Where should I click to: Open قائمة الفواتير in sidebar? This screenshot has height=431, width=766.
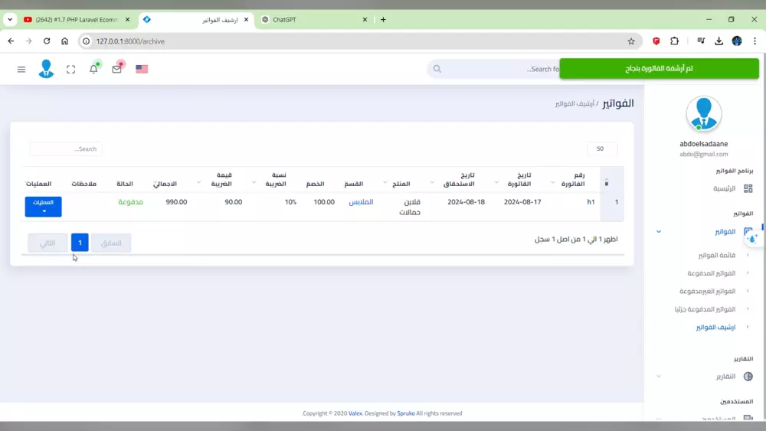(x=717, y=255)
